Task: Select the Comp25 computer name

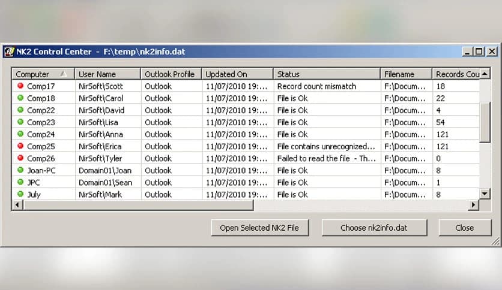Action: pos(41,147)
